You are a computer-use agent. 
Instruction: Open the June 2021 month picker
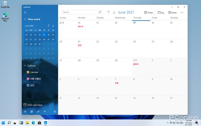[x=126, y=12]
